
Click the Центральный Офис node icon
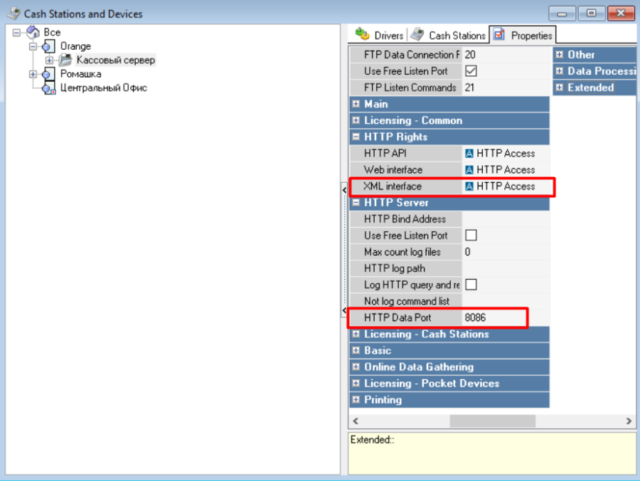[x=48, y=88]
